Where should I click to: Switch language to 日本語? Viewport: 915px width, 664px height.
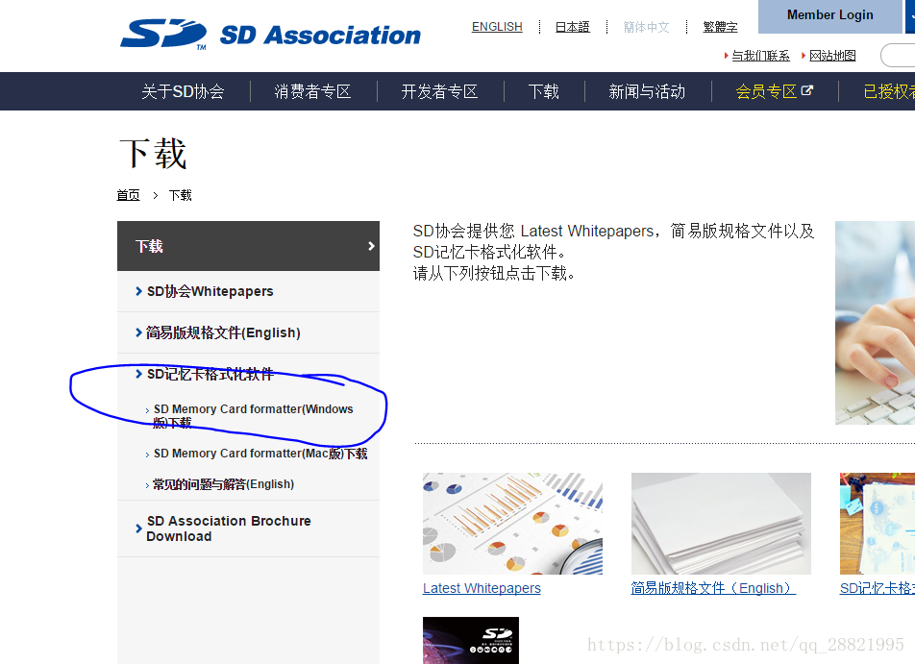[x=572, y=27]
